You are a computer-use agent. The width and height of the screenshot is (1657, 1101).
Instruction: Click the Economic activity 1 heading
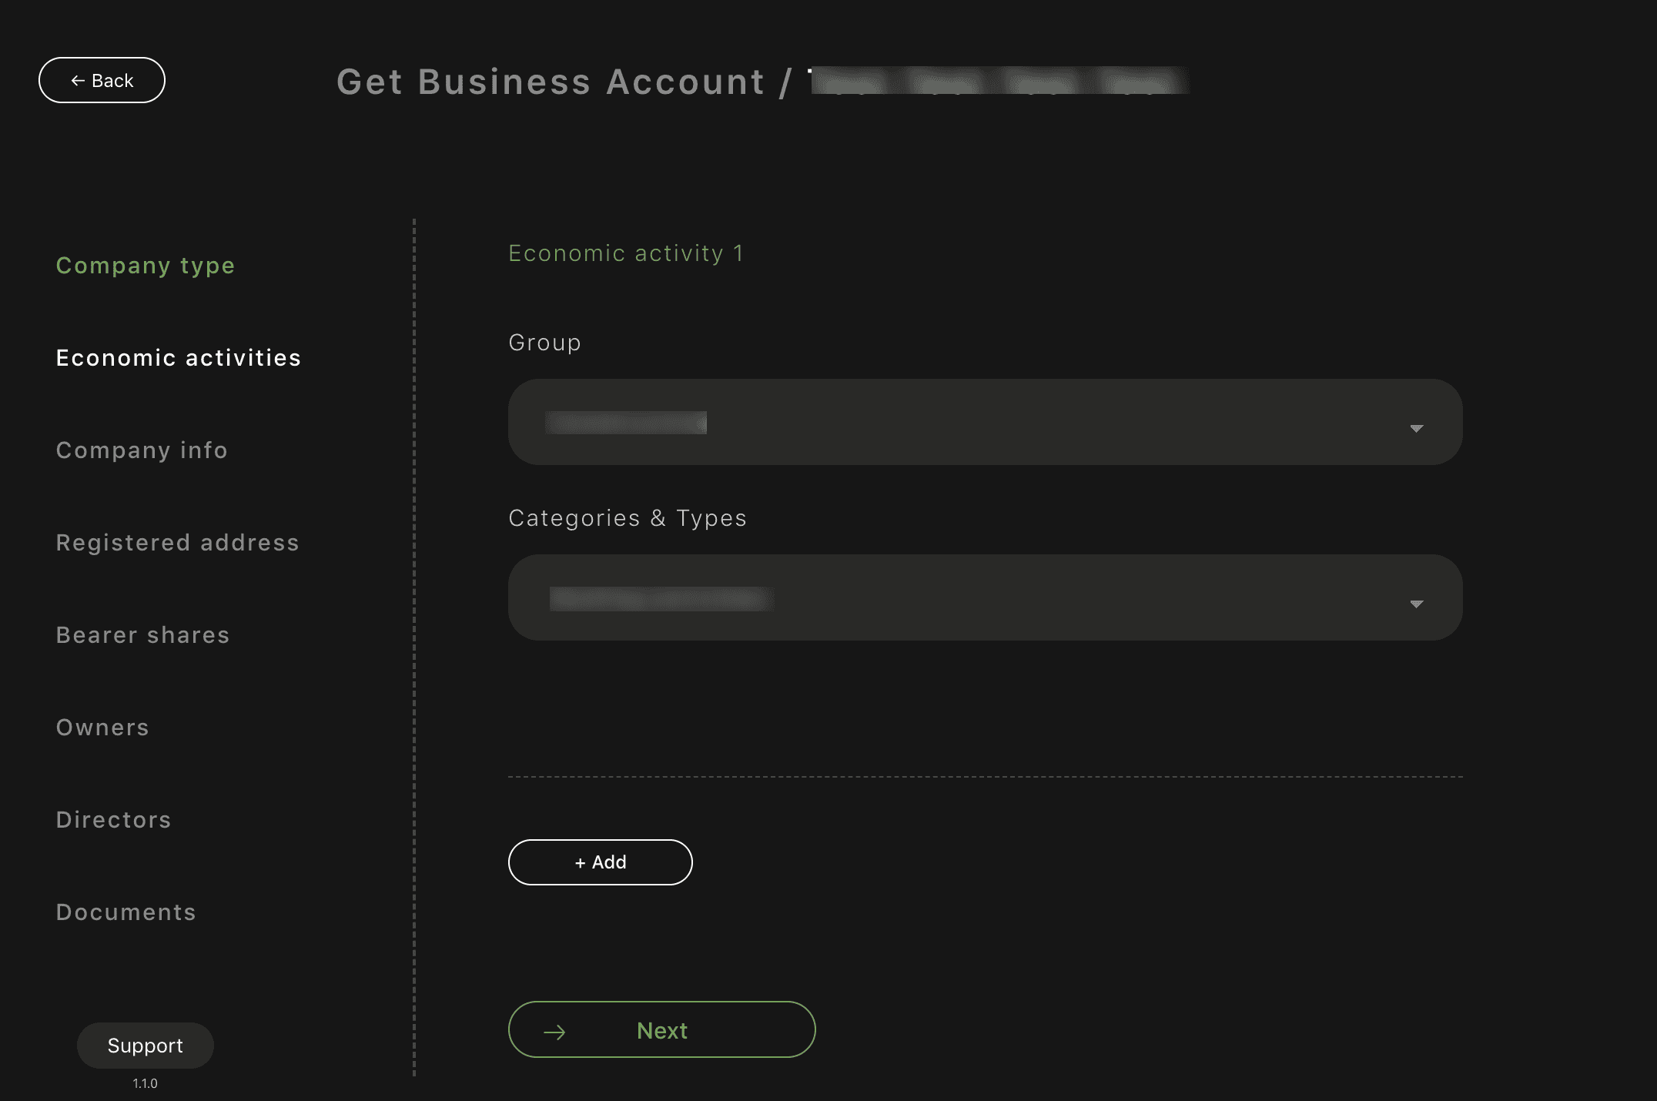(x=626, y=253)
